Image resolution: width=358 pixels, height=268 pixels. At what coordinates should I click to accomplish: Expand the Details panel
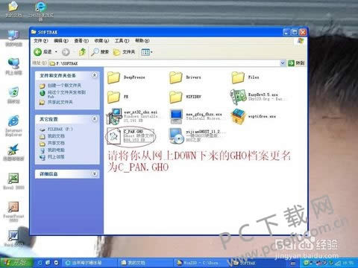point(95,174)
